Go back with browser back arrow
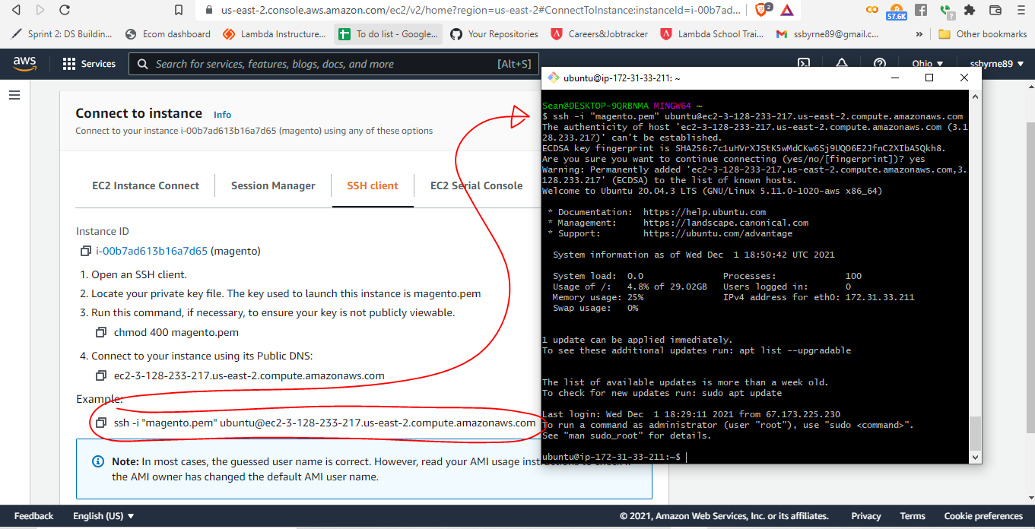 [x=17, y=10]
